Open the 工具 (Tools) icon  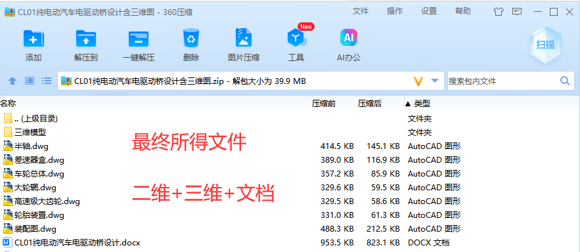[296, 37]
